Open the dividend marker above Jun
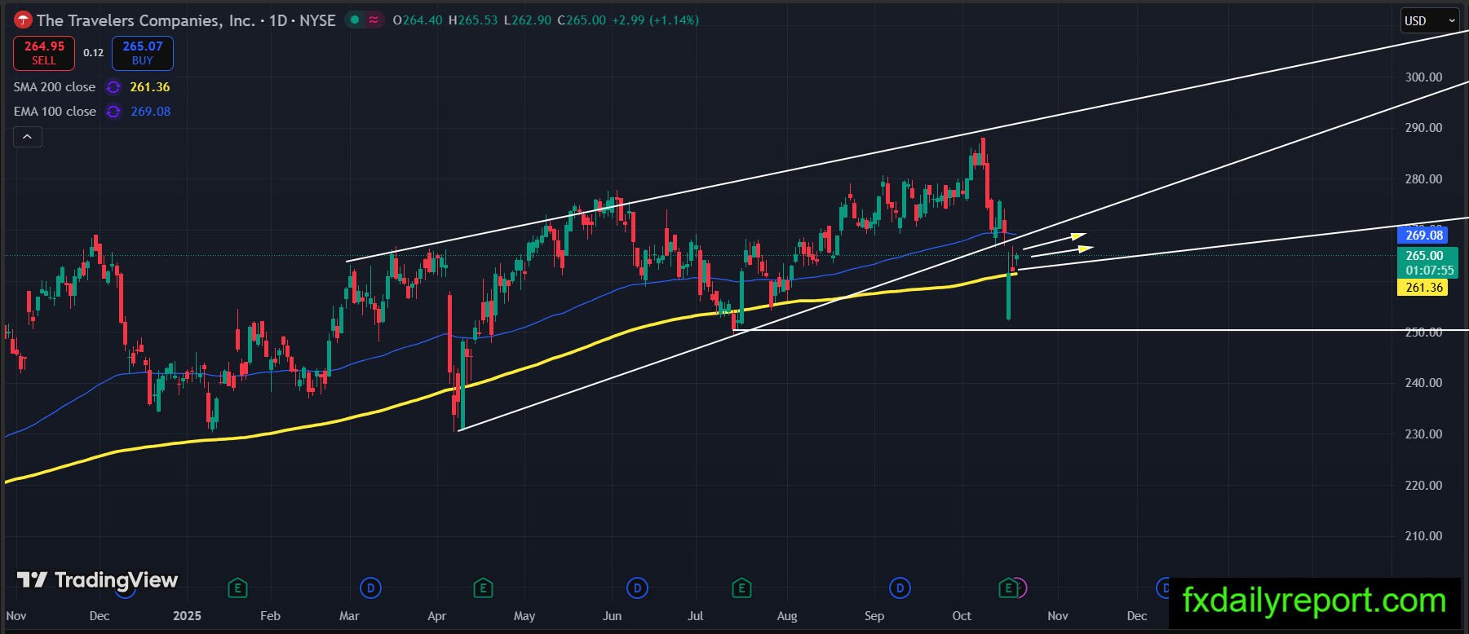 [636, 587]
